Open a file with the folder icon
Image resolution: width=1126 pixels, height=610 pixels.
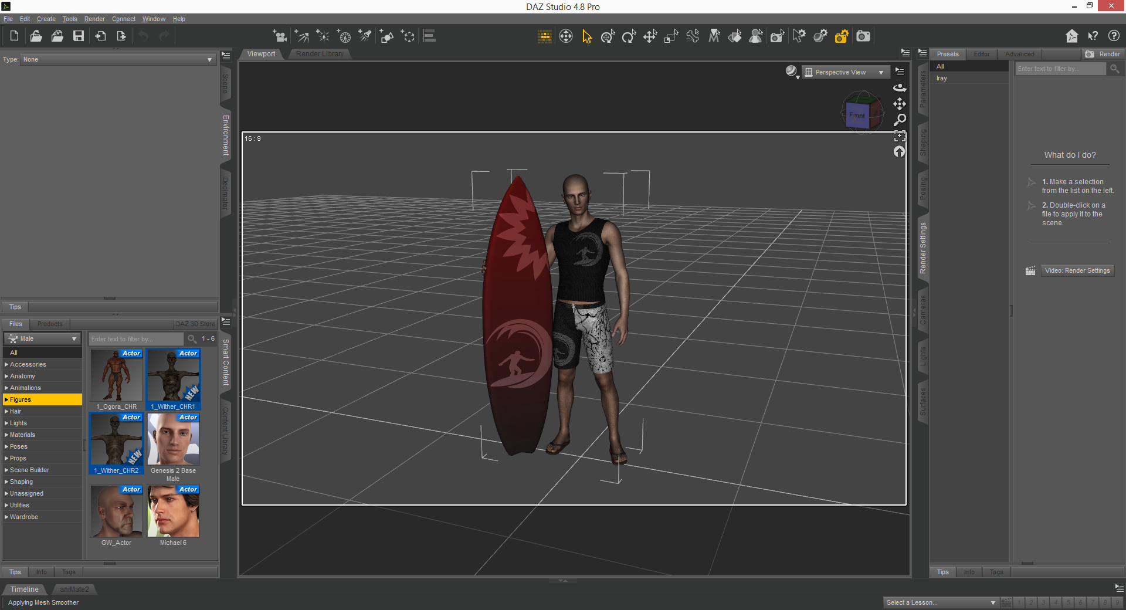click(36, 36)
